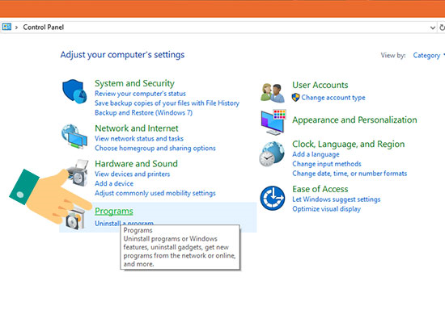Click the UAC shield icon beside Change account type

coord(295,98)
